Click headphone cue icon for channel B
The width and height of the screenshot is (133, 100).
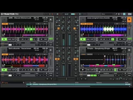76,39
